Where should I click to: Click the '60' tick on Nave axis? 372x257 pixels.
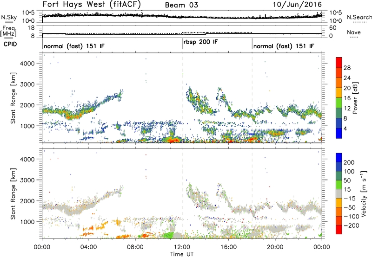coord(333,28)
